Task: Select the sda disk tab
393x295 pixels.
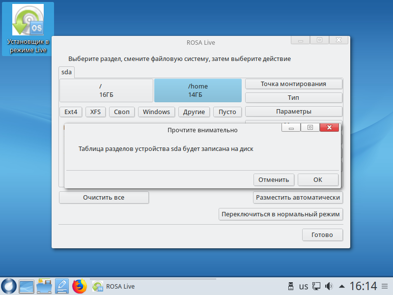Action: pos(66,72)
